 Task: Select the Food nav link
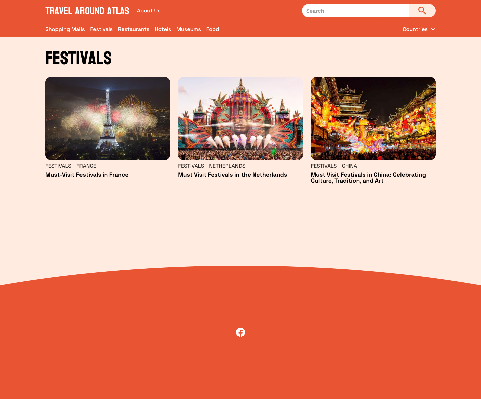tap(213, 29)
